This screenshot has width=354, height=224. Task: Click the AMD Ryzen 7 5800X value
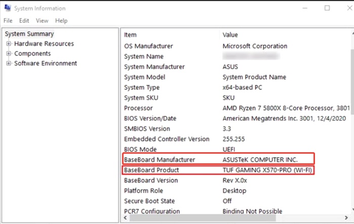coord(286,108)
